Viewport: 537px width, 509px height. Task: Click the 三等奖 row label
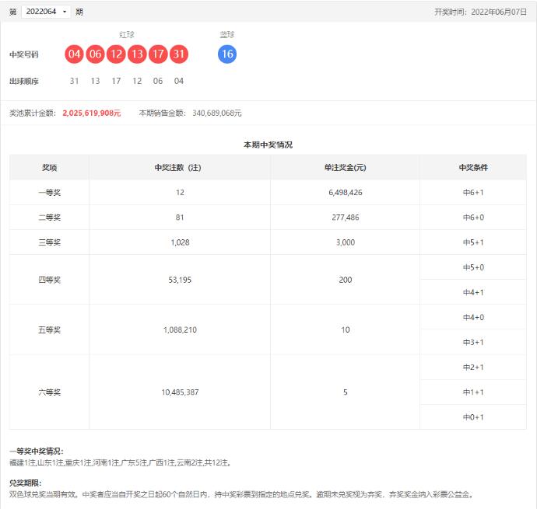(49, 242)
